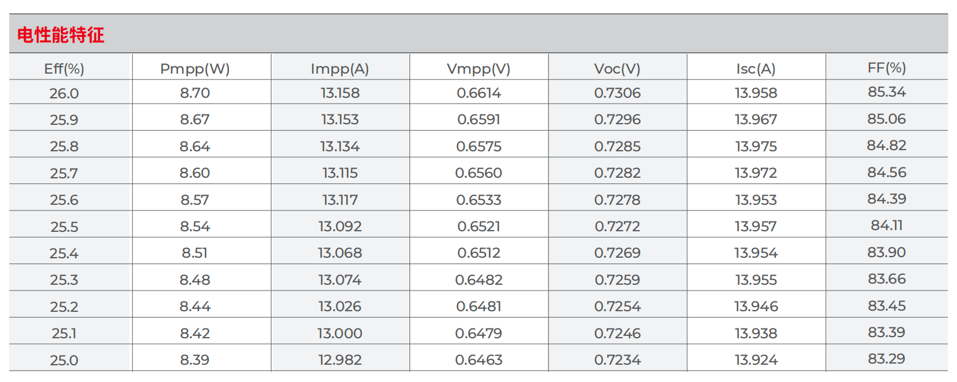
Task: Click the Vmpp(V) column header
Action: (478, 69)
